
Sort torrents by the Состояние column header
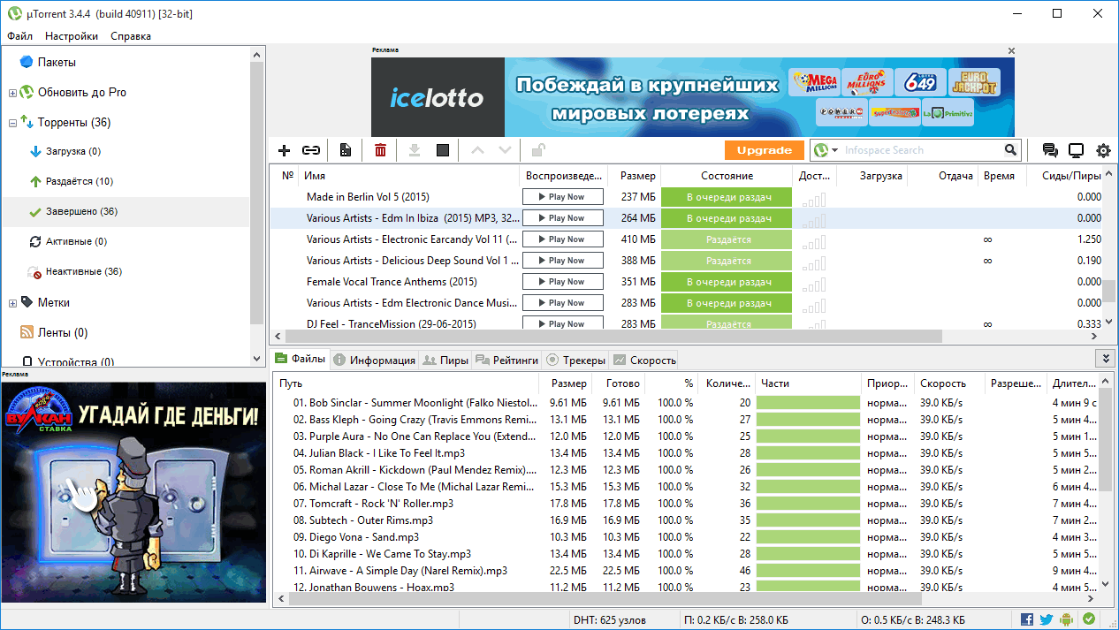(727, 176)
